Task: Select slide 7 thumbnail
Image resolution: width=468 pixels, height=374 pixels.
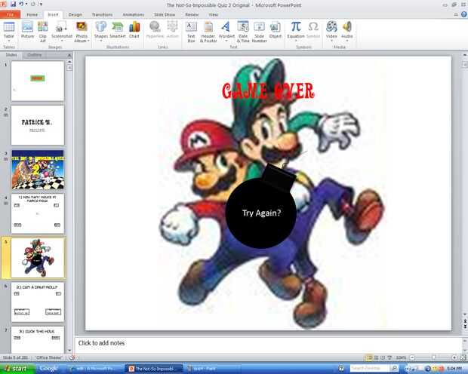Action: click(x=38, y=340)
